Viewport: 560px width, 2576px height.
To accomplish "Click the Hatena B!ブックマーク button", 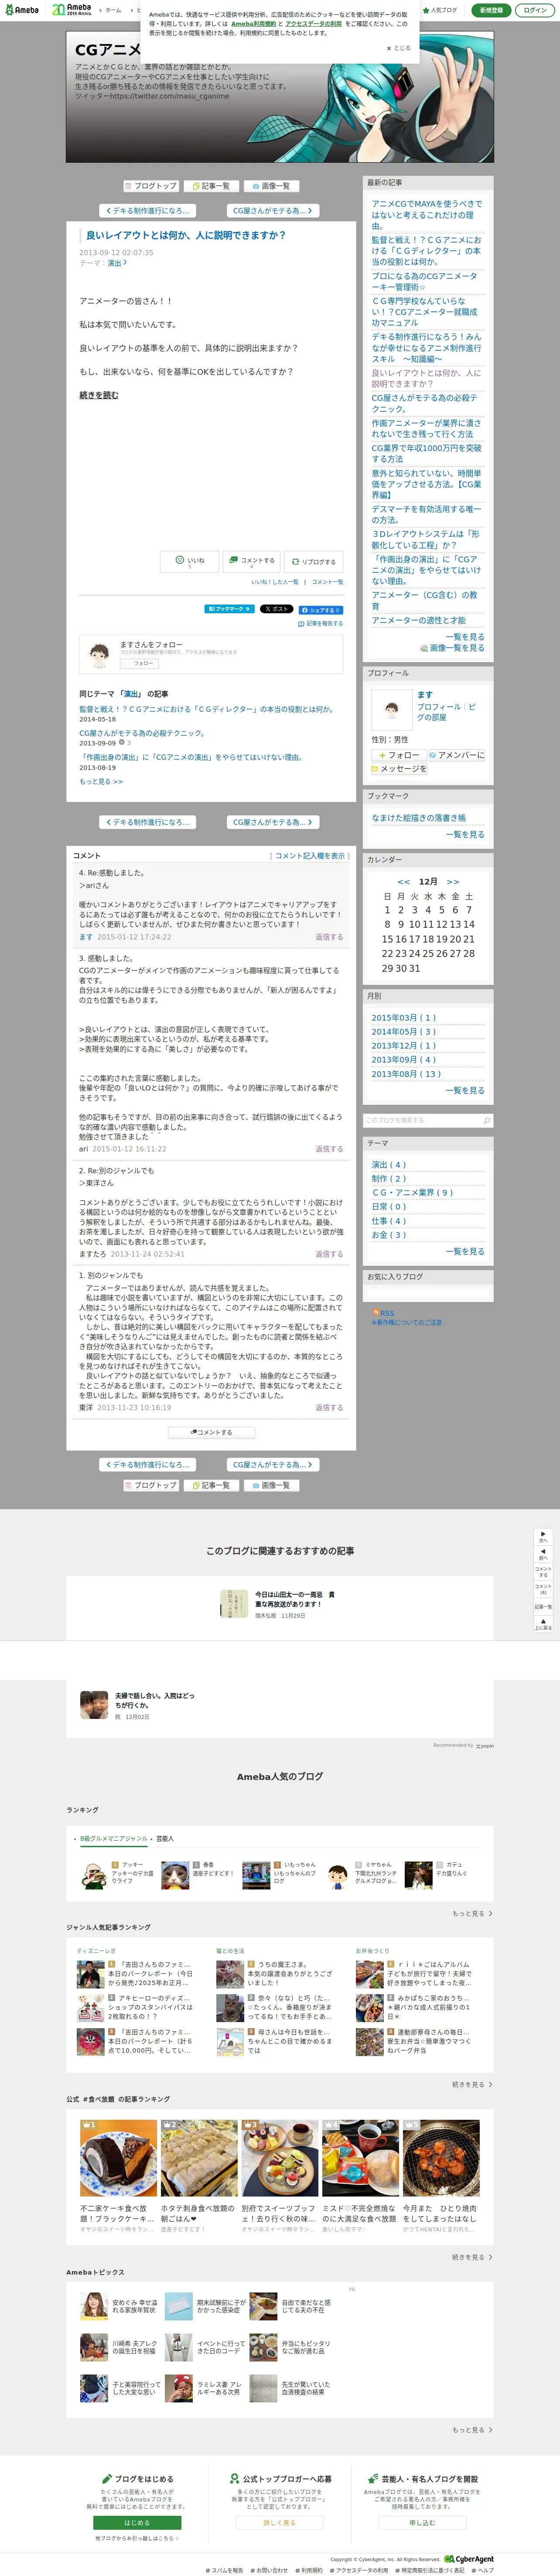I will pos(229,609).
